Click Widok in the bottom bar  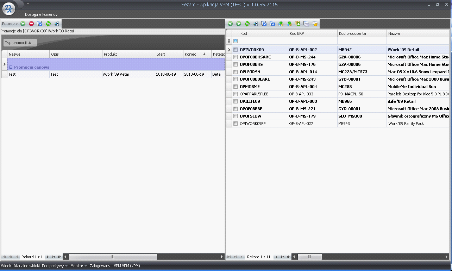(6, 266)
